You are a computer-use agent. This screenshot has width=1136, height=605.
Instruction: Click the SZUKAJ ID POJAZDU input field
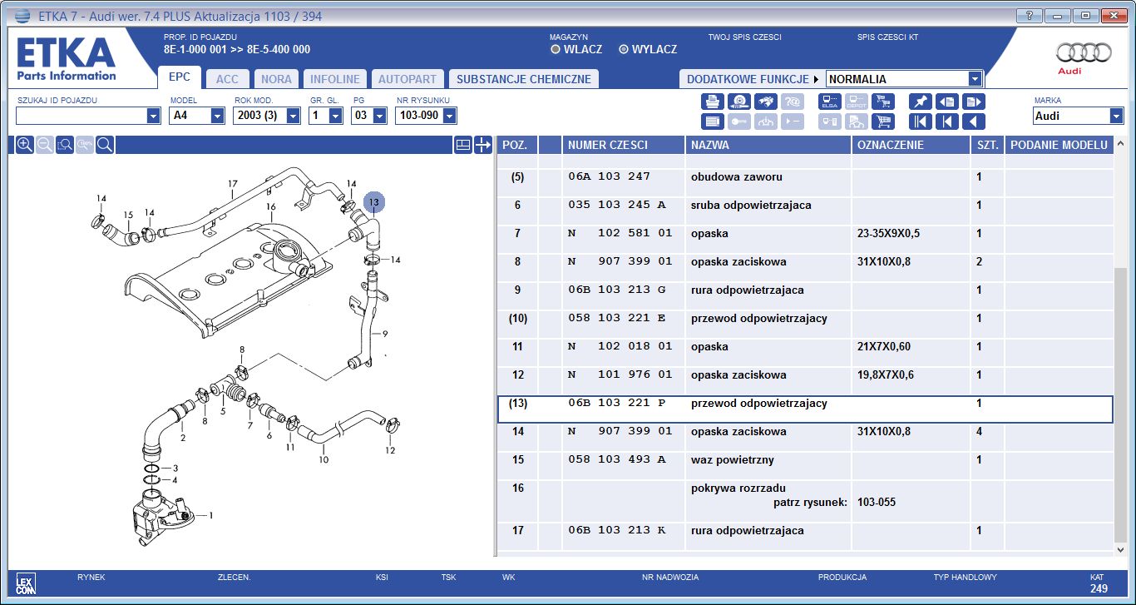click(81, 116)
